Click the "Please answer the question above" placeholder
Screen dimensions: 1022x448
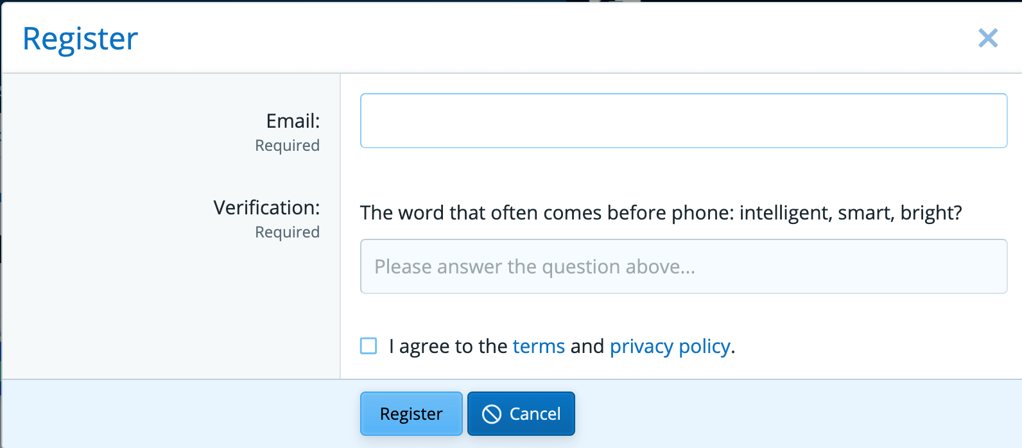point(535,266)
